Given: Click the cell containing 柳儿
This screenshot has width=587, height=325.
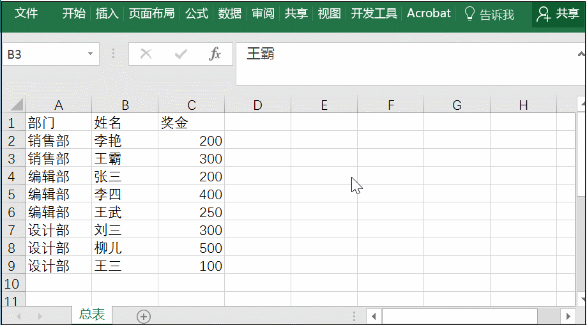Looking at the screenshot, I should coord(125,248).
